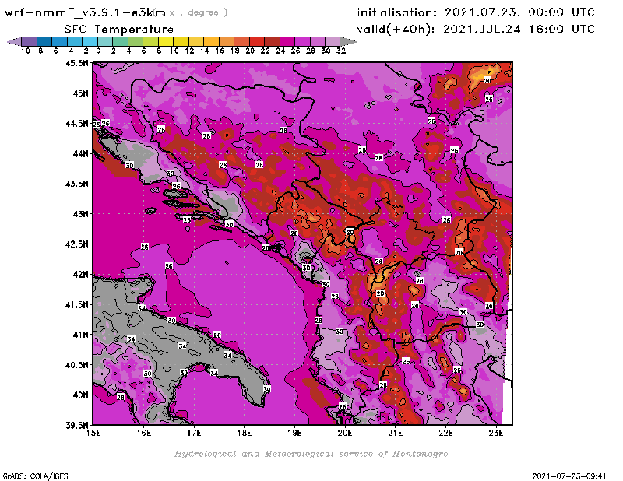The height and width of the screenshot is (481, 623).
Task: Click legend swatch between -8 and -6
Action: click(x=44, y=41)
